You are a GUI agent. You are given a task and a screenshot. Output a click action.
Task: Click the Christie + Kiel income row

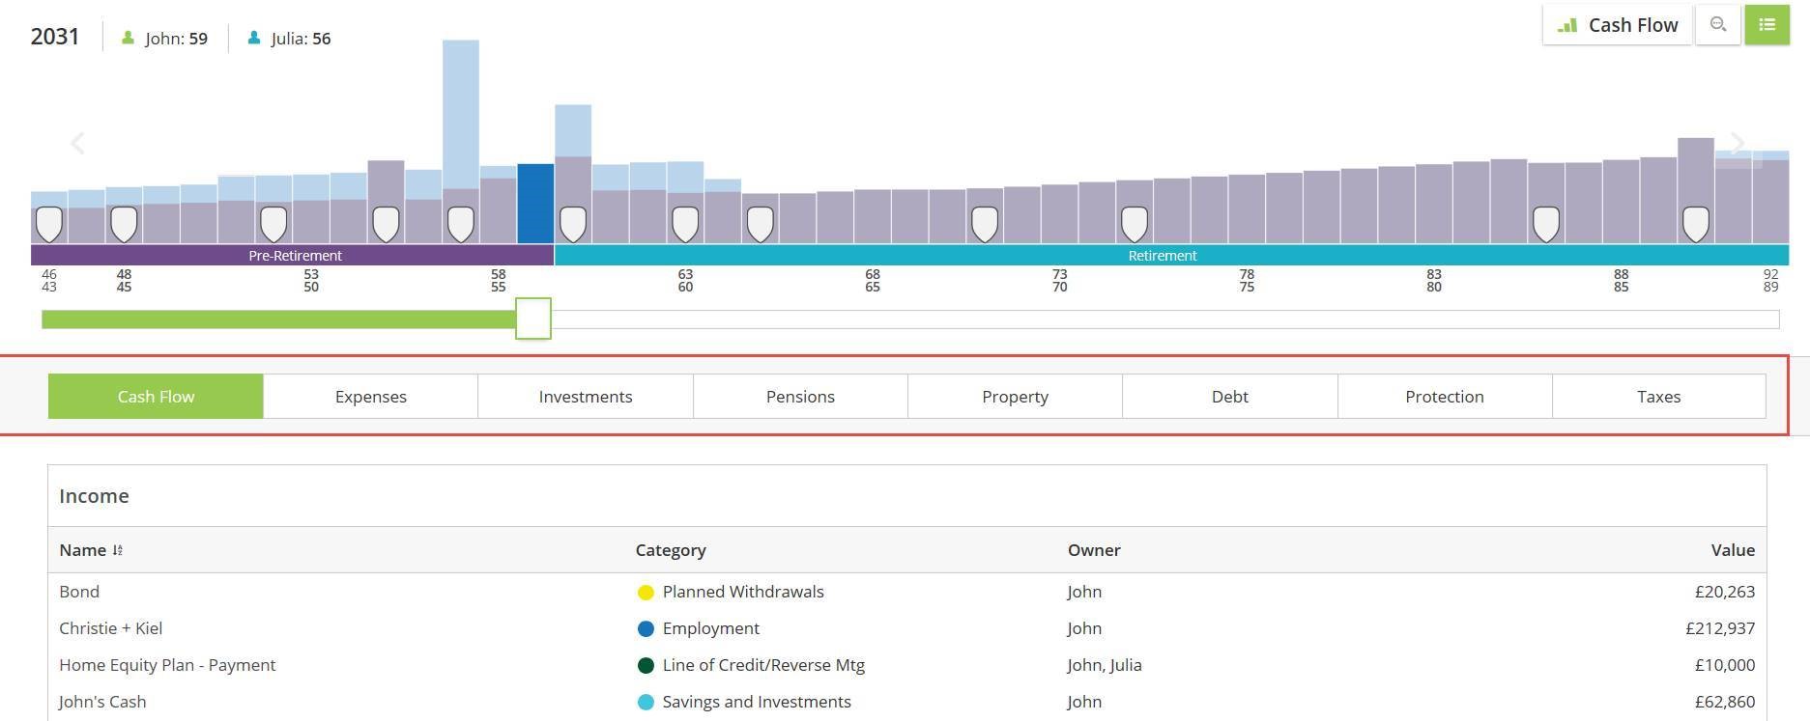pos(110,628)
